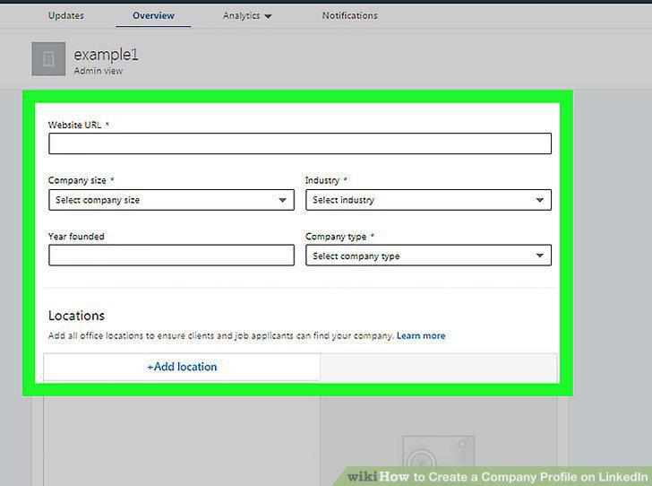The height and width of the screenshot is (486, 652).
Task: Expand the Select industry dropdown
Action: (x=428, y=200)
